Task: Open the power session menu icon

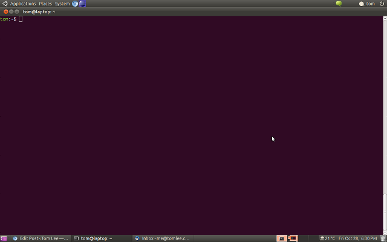Action: (382, 4)
